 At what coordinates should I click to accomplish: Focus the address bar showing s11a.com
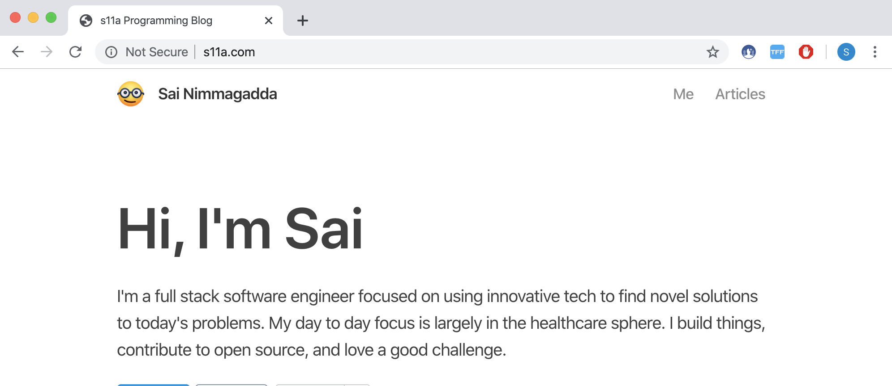tap(403, 52)
